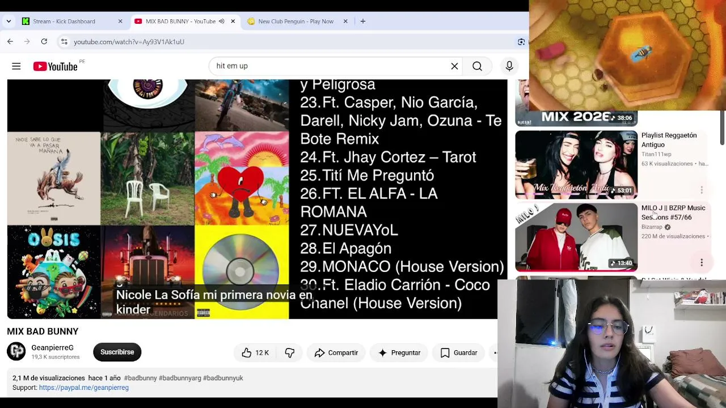Switch to New Club Penguin tab

click(296, 22)
